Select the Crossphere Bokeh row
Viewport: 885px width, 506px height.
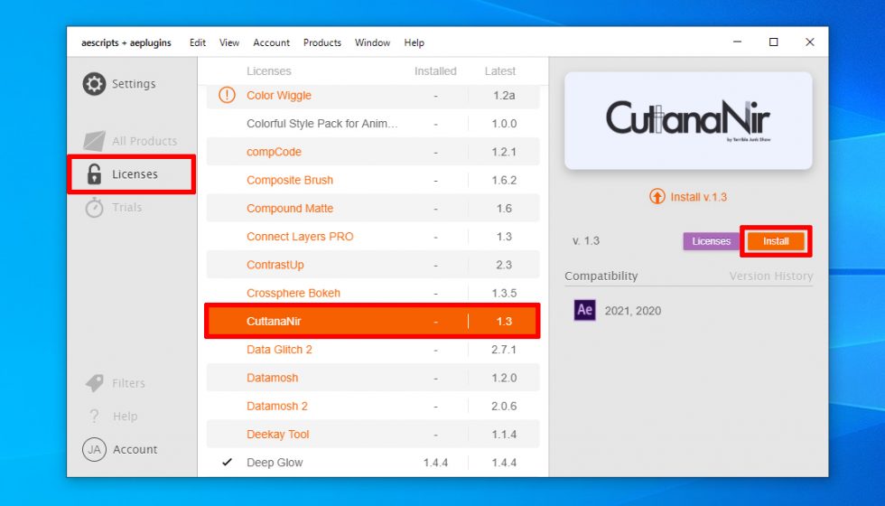[373, 293]
